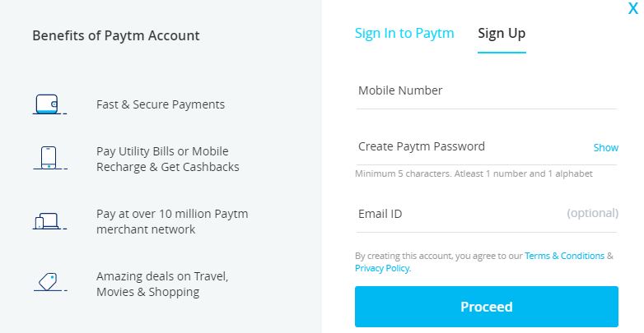
Task: Click into the Email ID field
Action: point(457,214)
